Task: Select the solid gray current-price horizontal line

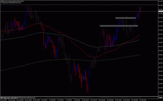Action: (x=79, y=11)
